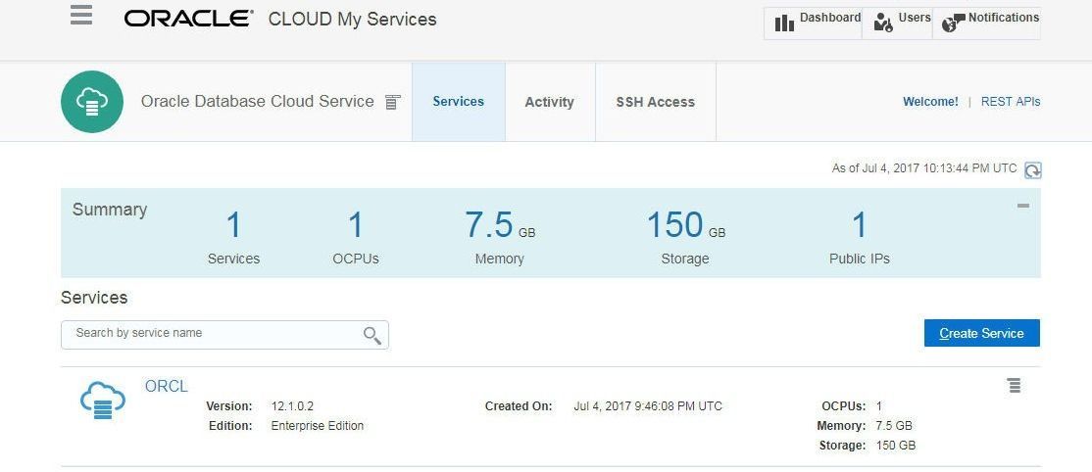Screen dimensions: 1092x472
Task: Open menu beside Oracle Database Cloud Service title
Action: tap(393, 103)
